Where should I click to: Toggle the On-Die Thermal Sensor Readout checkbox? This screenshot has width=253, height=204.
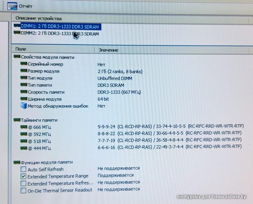click(23, 191)
